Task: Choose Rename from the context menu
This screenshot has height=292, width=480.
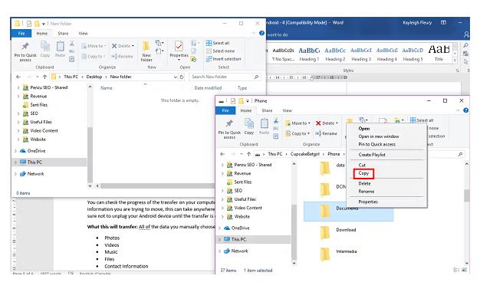Action: pyautogui.click(x=386, y=192)
